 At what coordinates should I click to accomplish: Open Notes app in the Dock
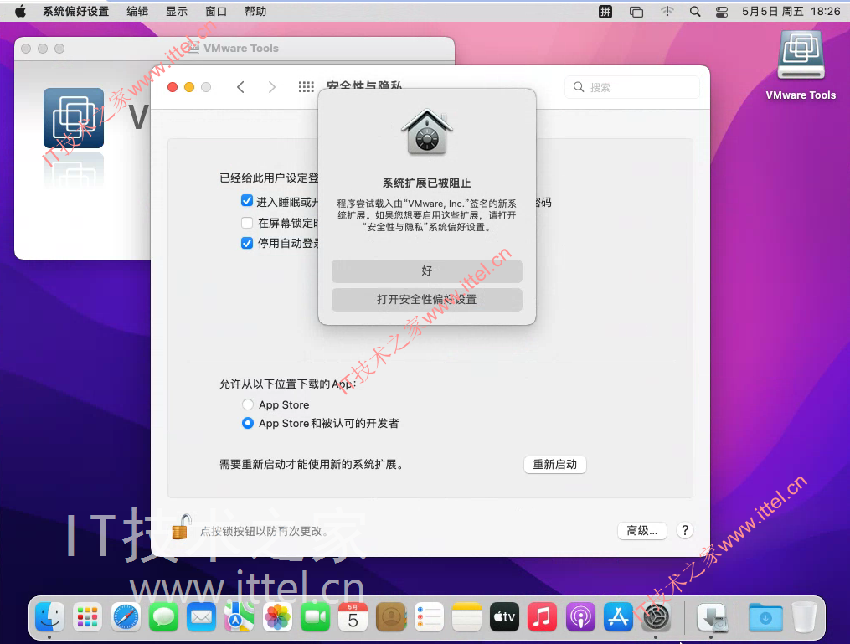coord(466,617)
